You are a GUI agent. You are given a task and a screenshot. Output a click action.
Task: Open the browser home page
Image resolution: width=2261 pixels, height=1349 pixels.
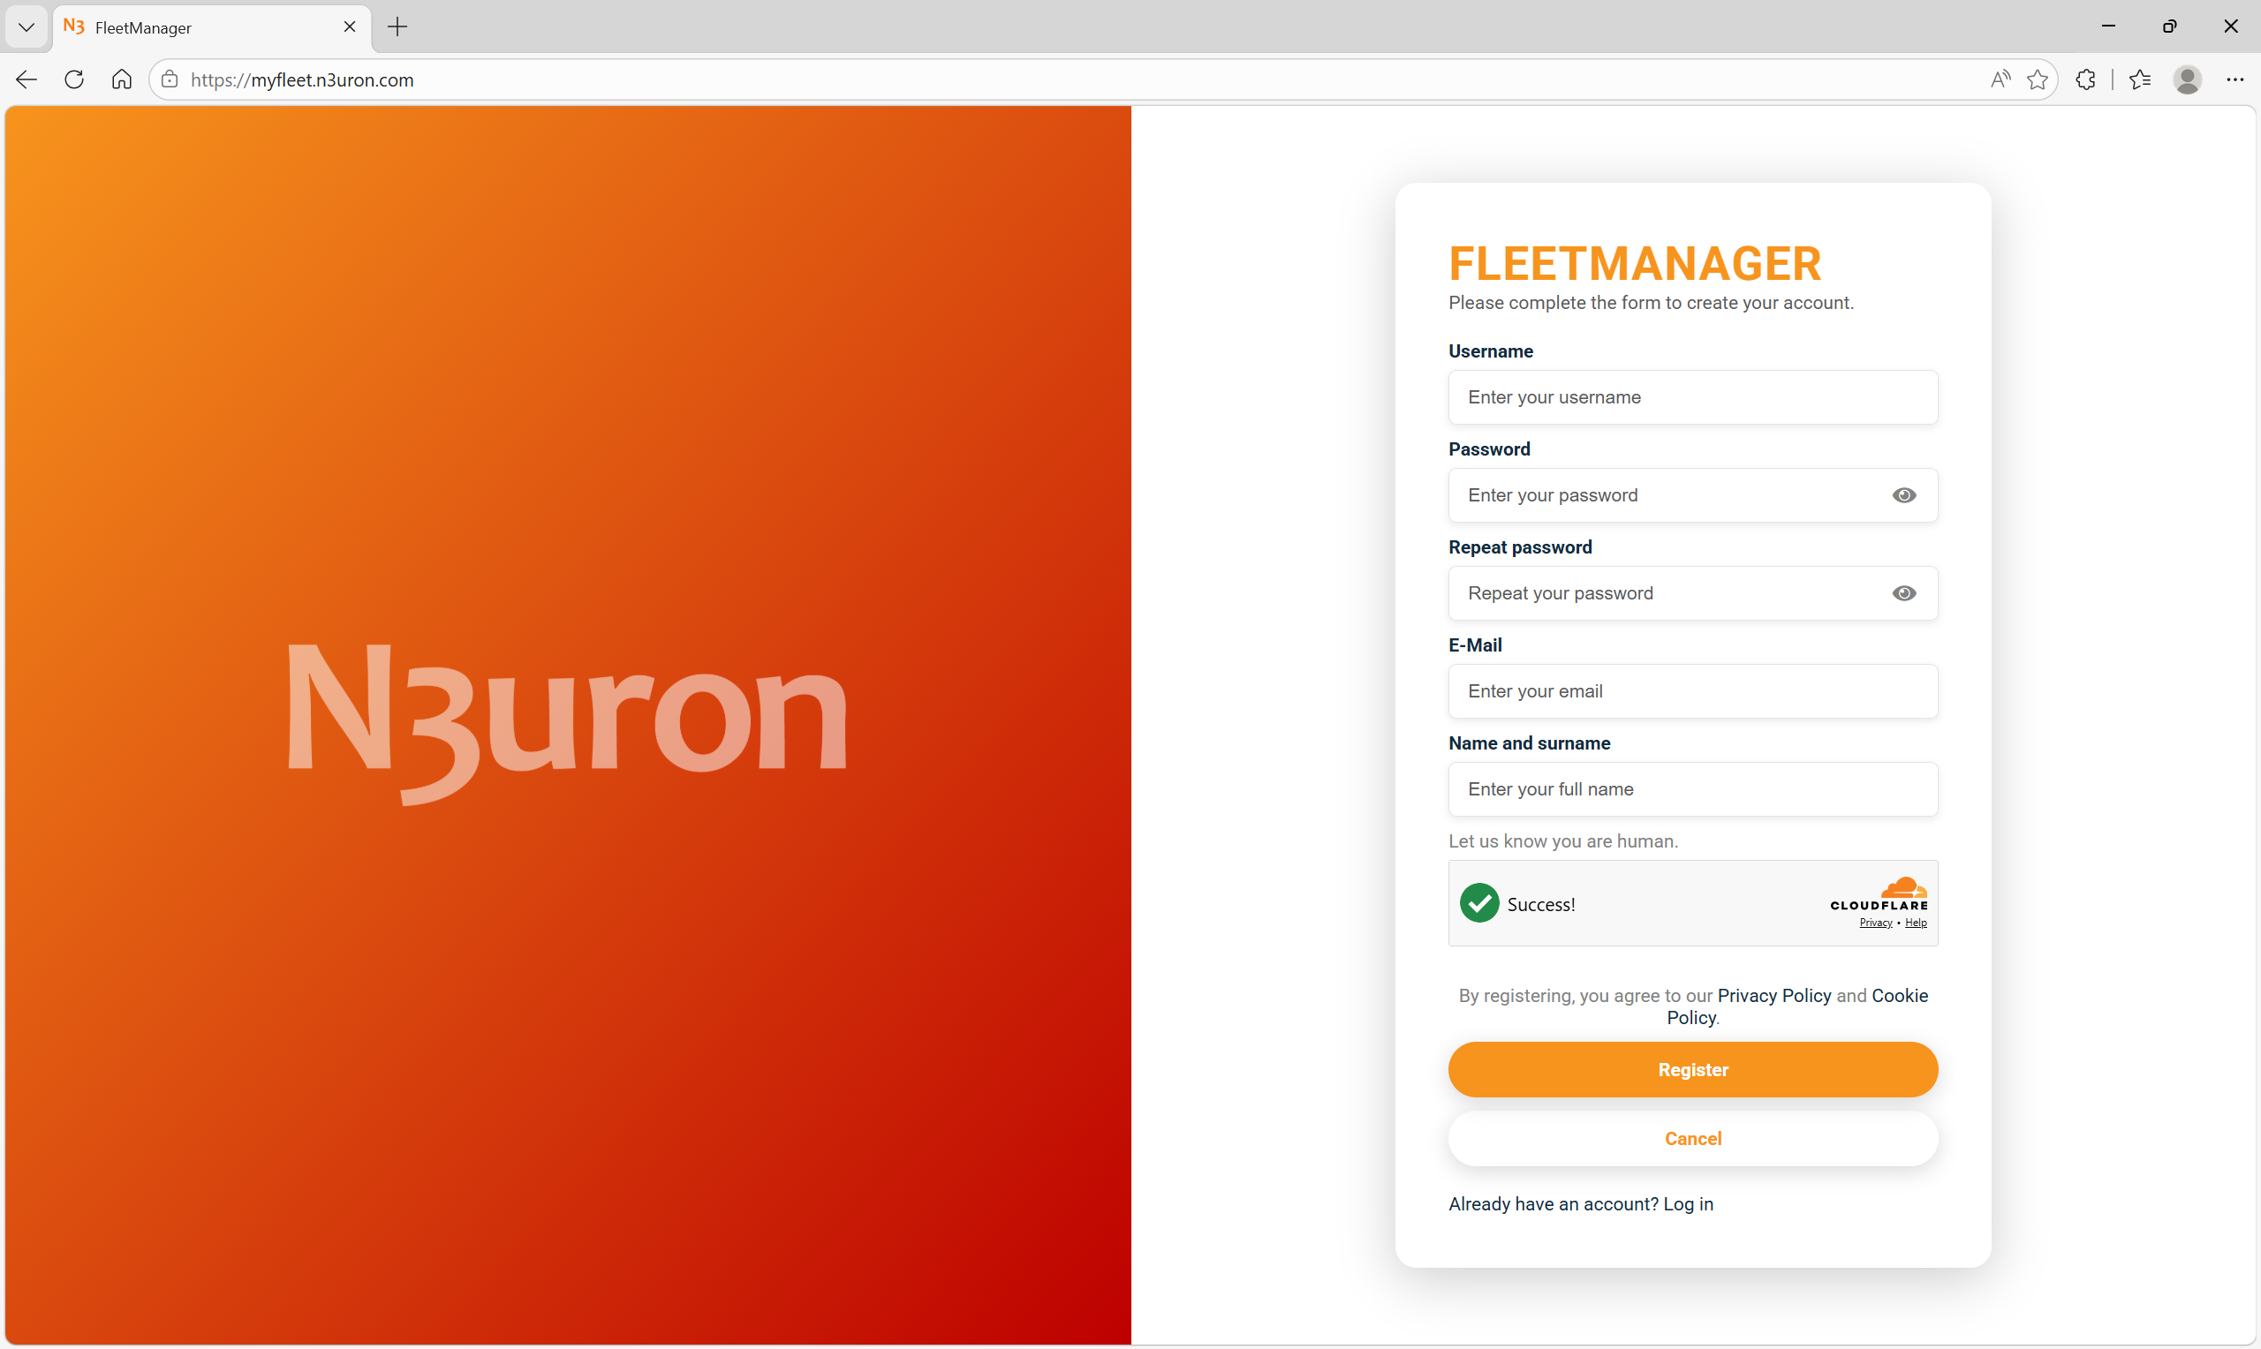point(122,80)
